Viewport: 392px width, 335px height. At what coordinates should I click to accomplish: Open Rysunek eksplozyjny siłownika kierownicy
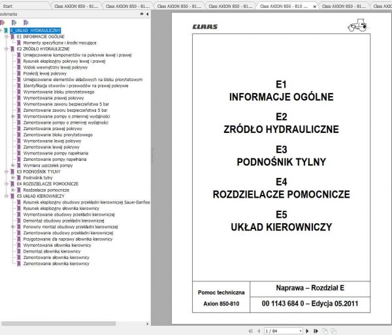click(x=61, y=209)
